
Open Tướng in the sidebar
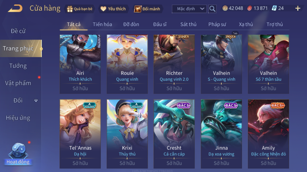click(18, 66)
